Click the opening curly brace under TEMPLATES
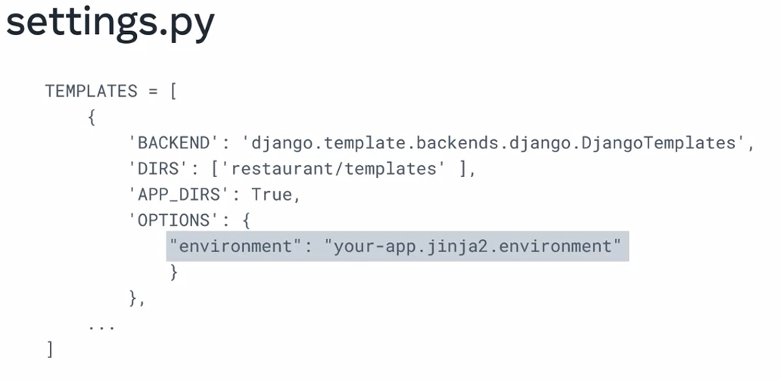 click(x=91, y=118)
